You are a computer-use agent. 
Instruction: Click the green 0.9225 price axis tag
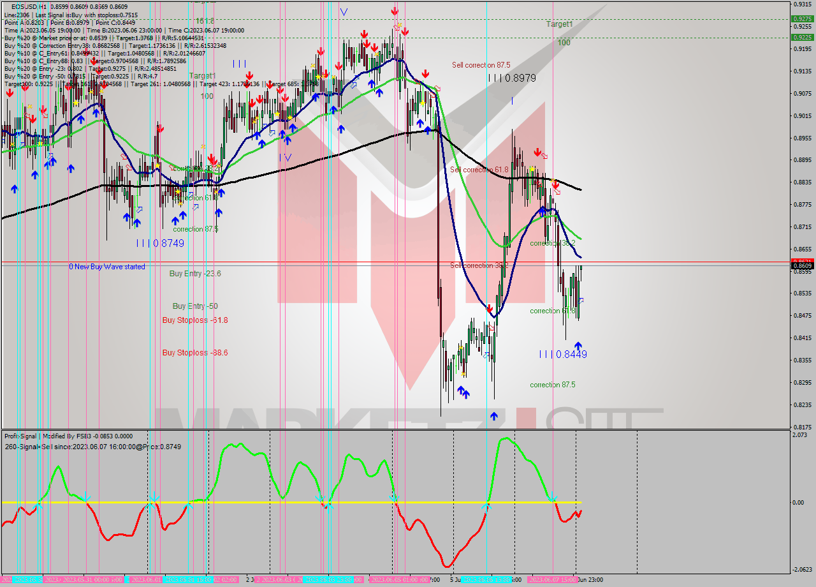pyautogui.click(x=802, y=37)
